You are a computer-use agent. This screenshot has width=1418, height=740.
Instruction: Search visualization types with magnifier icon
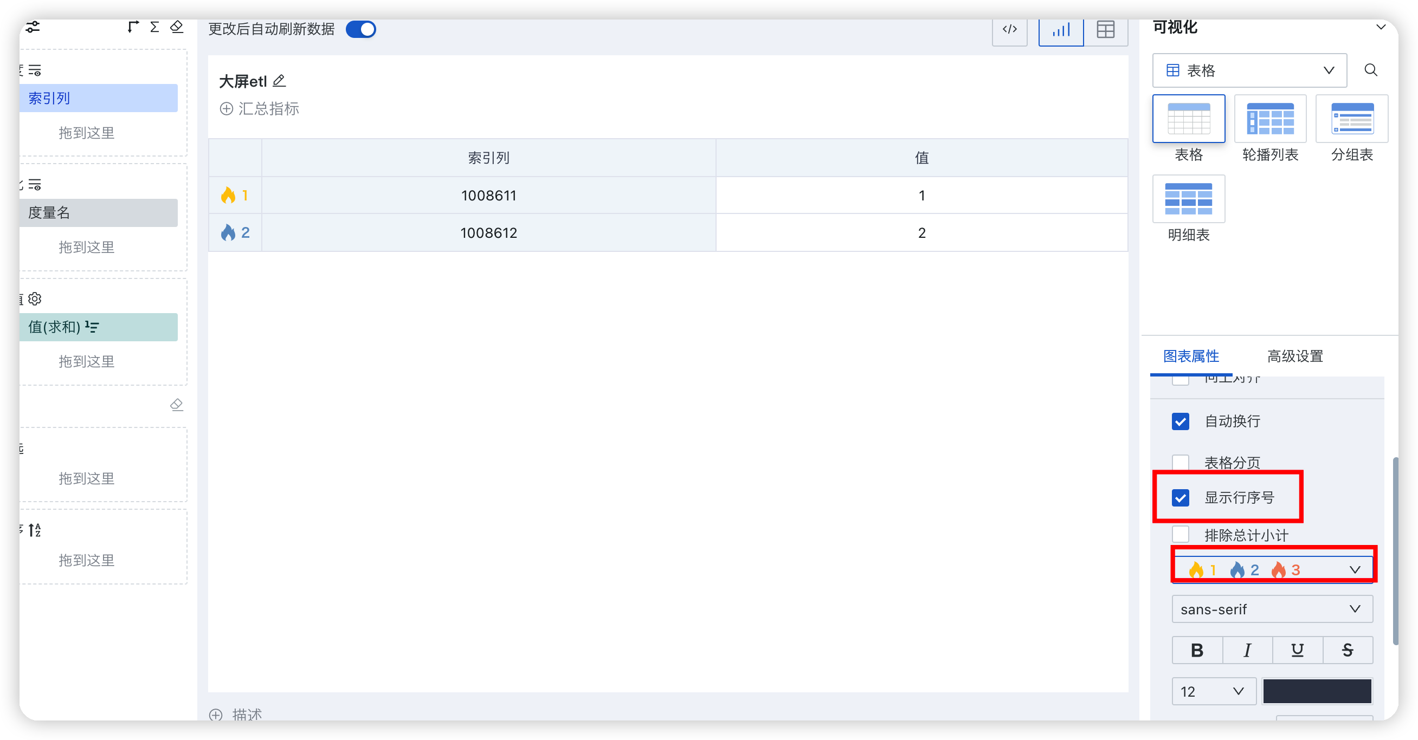[1371, 70]
